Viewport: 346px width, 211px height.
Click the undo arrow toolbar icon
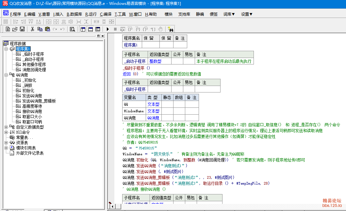click(62, 29)
